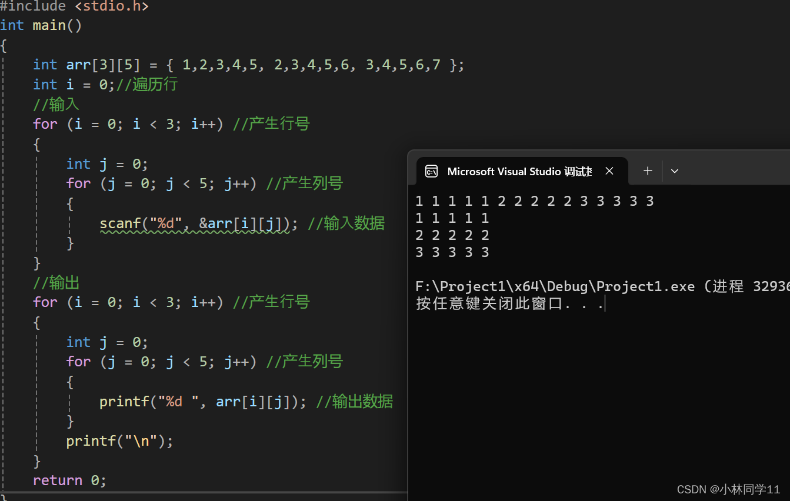Click the 'int arr[3][5]' array declaration line
This screenshot has width=790, height=501.
click(x=249, y=65)
